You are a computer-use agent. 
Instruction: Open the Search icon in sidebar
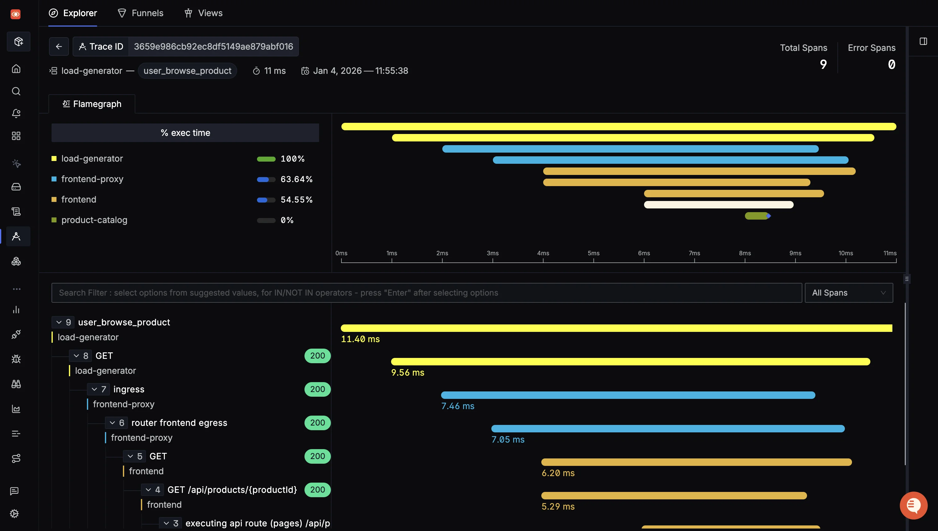tap(16, 91)
